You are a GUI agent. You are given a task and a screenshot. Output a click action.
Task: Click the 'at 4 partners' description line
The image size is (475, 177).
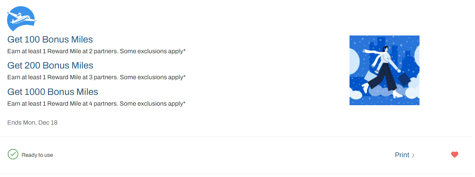(96, 103)
